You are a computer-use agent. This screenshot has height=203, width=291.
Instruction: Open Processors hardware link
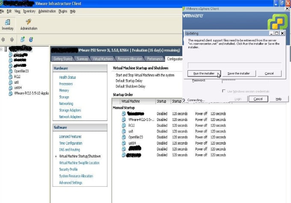(66, 84)
